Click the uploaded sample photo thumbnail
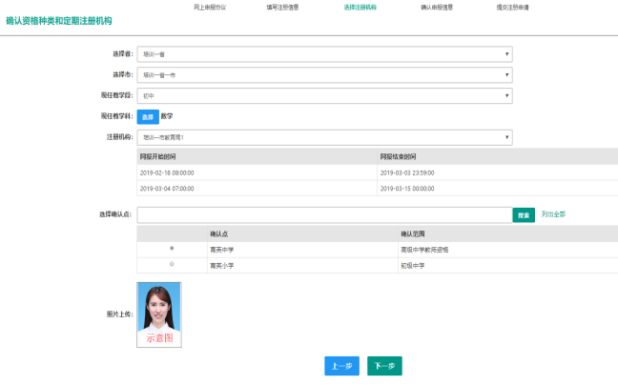Viewport: 618px width, 385px height. click(x=159, y=314)
